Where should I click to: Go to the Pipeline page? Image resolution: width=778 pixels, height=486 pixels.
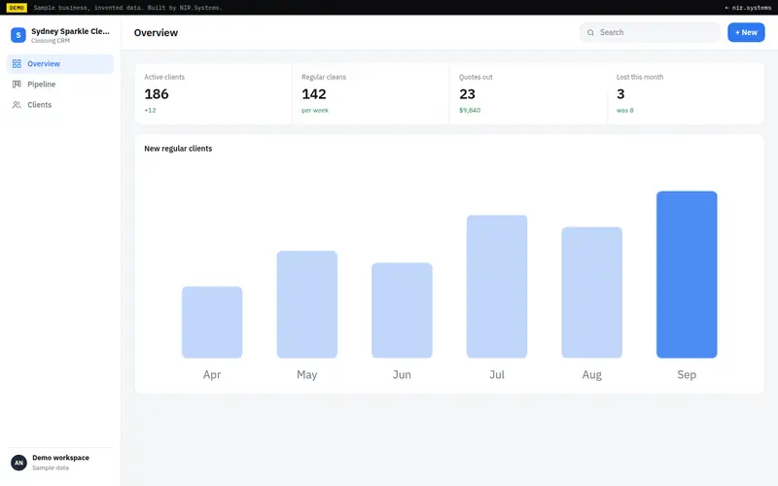coord(60,85)
